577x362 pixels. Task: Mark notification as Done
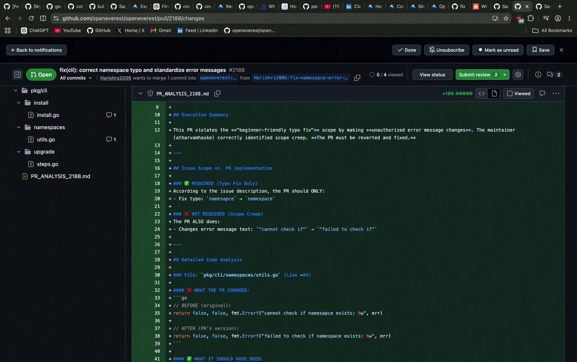[407, 50]
